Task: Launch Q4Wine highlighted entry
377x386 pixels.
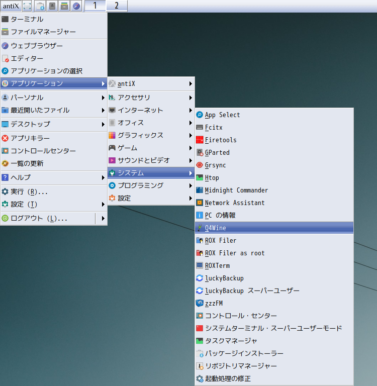Action: click(274, 228)
